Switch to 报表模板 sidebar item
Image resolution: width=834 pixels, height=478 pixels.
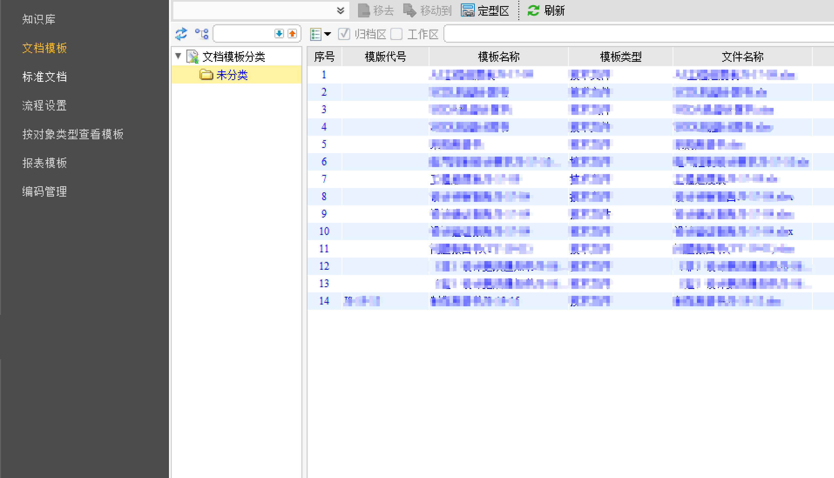44,163
